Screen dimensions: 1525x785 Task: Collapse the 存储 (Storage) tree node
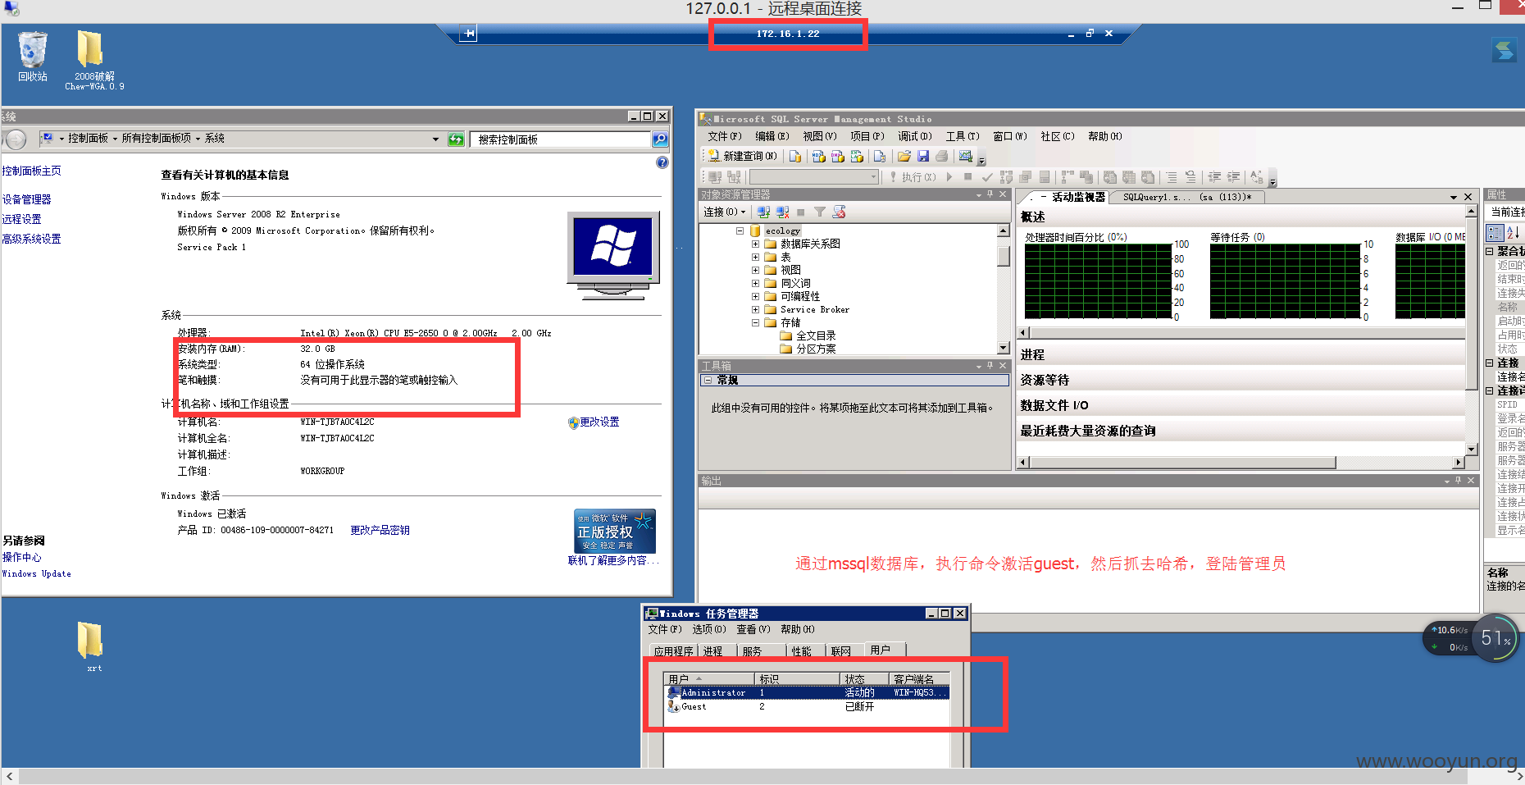click(x=755, y=323)
